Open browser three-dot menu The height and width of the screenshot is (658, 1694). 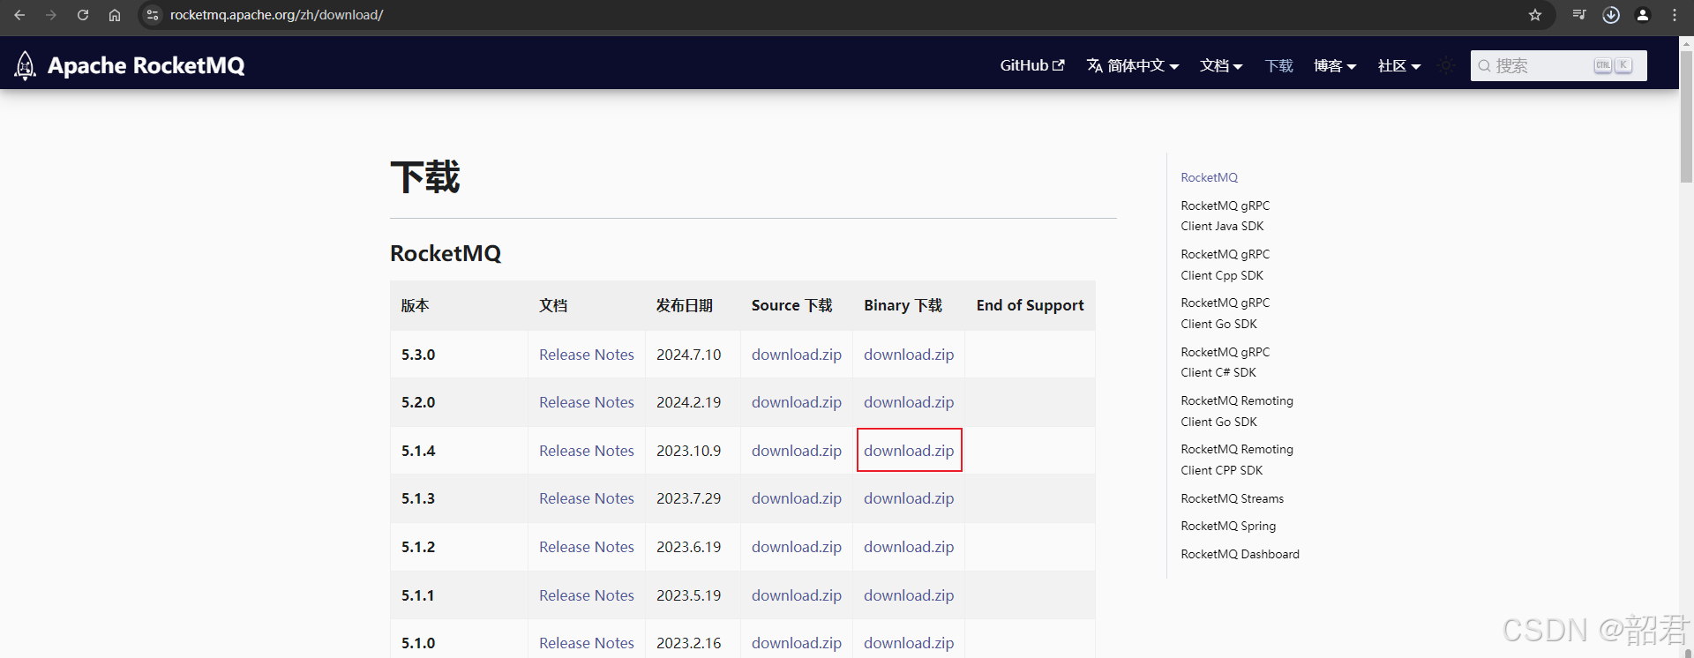(x=1675, y=15)
